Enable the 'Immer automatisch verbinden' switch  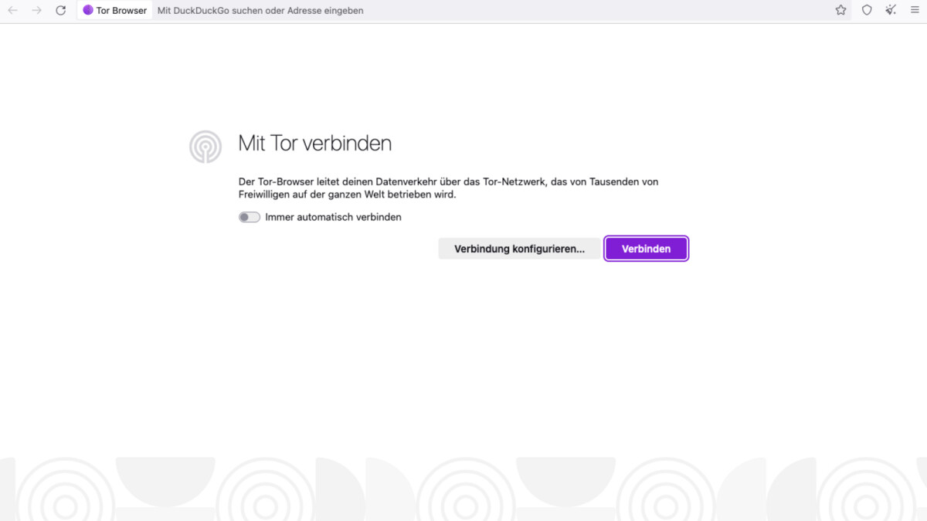coord(249,217)
